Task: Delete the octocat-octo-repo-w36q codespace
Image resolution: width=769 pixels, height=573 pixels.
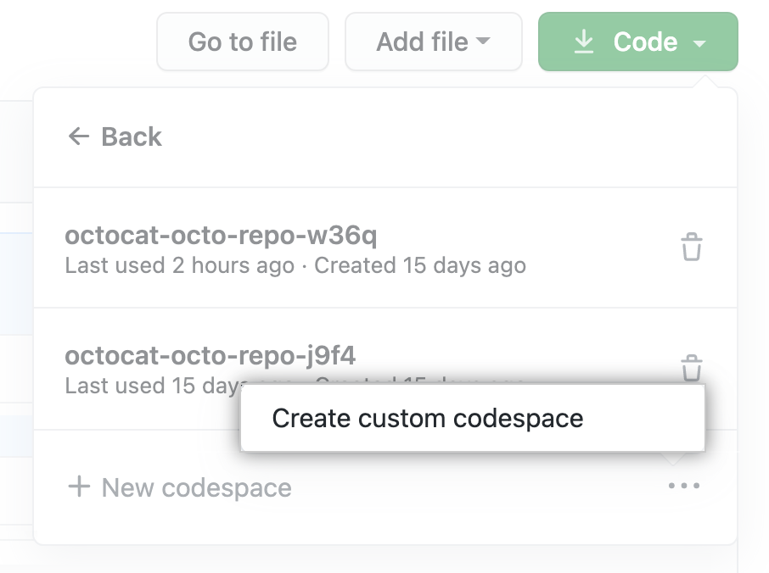Action: pos(691,248)
